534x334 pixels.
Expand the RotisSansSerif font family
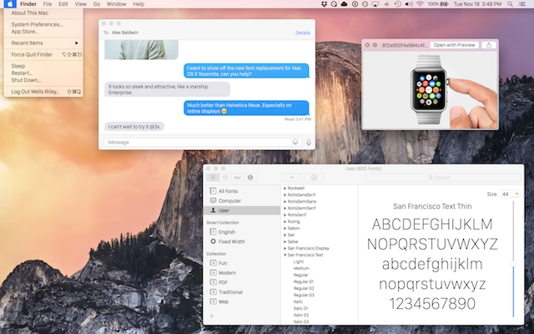285,195
